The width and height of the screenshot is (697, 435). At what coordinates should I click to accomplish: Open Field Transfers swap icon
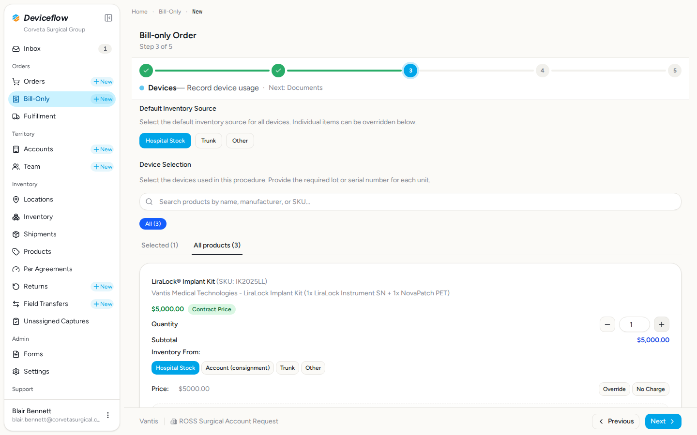(16, 304)
